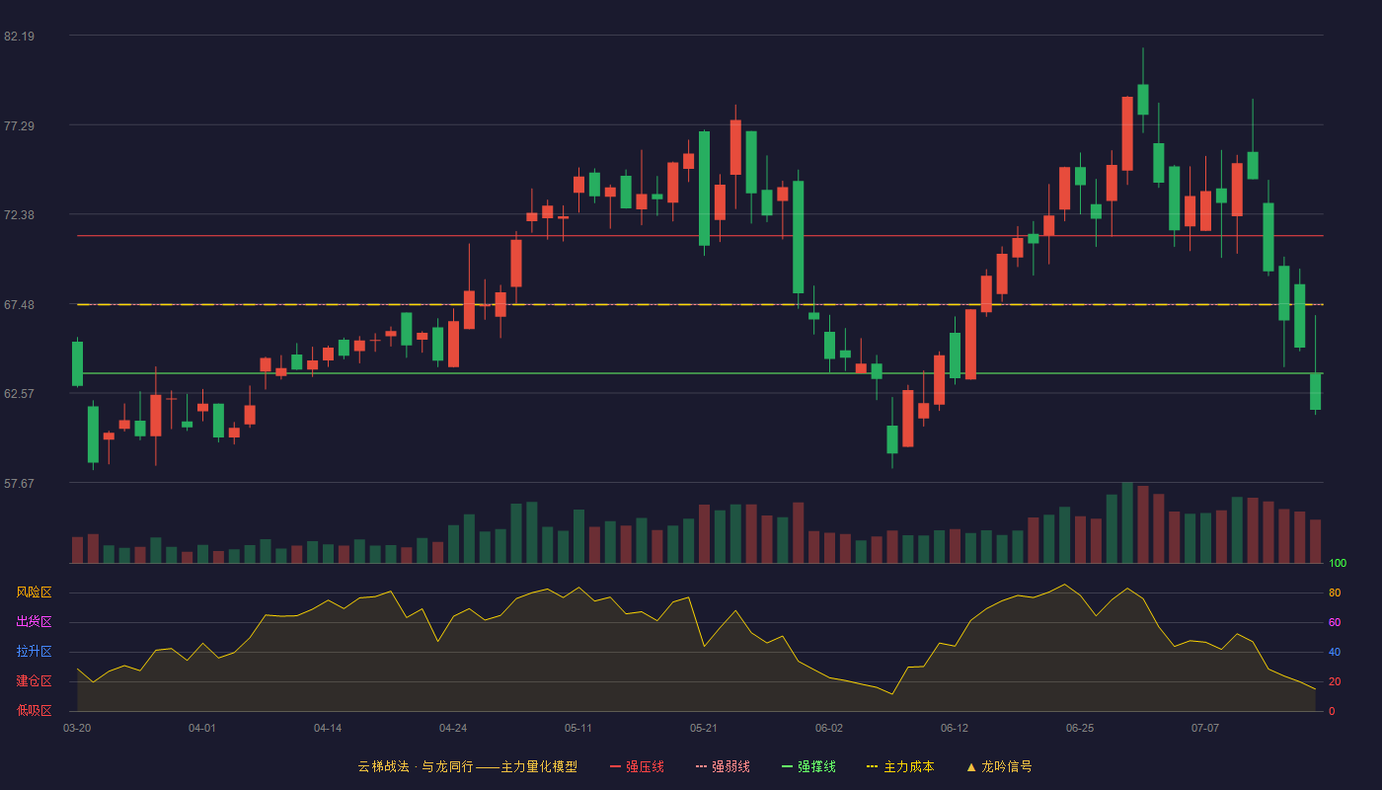Click the 低吸区 zone label
The height and width of the screenshot is (790, 1382).
(34, 710)
